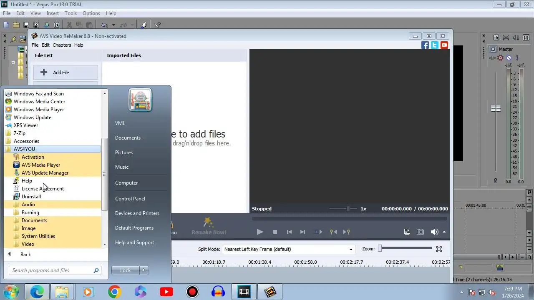This screenshot has height=300, width=534.
Task: Click the Add File button
Action: coord(65,72)
